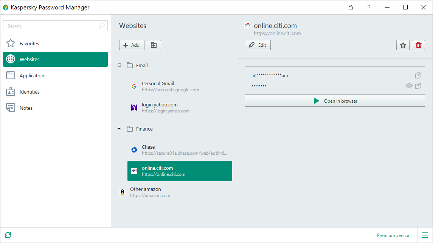Click the Email folder icon

pyautogui.click(x=129, y=65)
